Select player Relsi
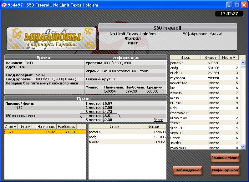 (205, 108)
